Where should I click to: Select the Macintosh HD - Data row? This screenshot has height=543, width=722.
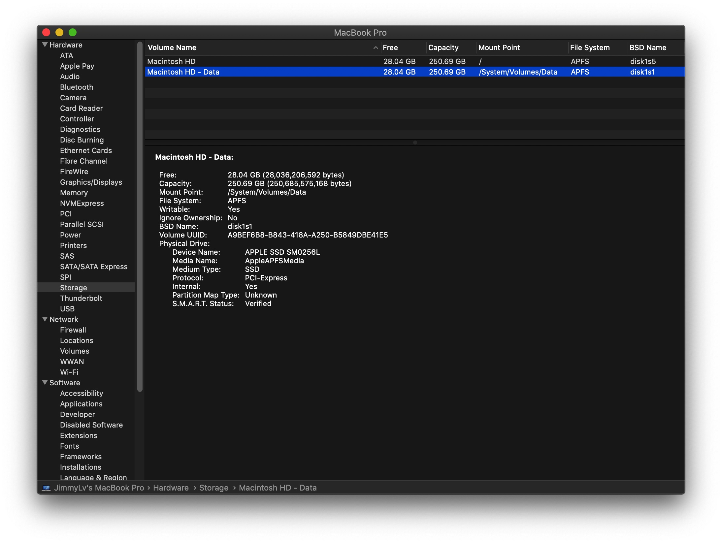point(183,72)
